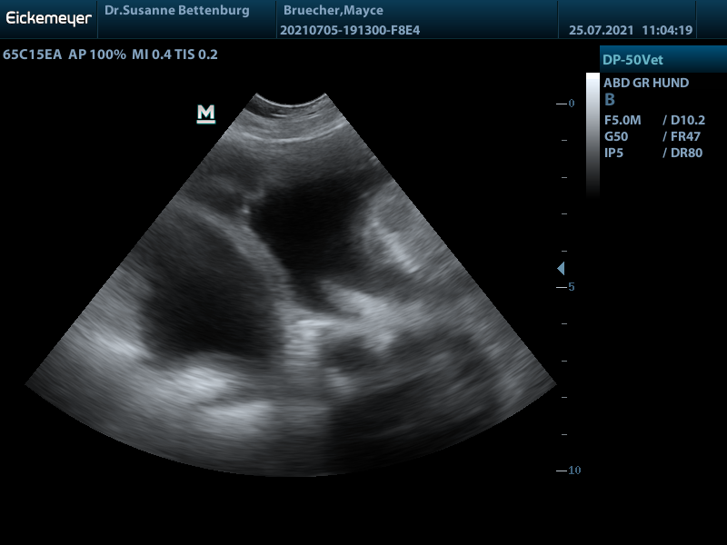Click the focus position triangle marker
This screenshot has height=545, width=727.
(561, 269)
